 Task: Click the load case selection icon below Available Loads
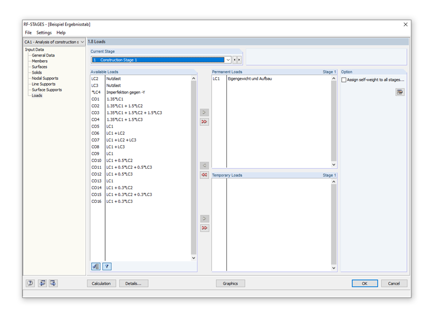(x=96, y=266)
